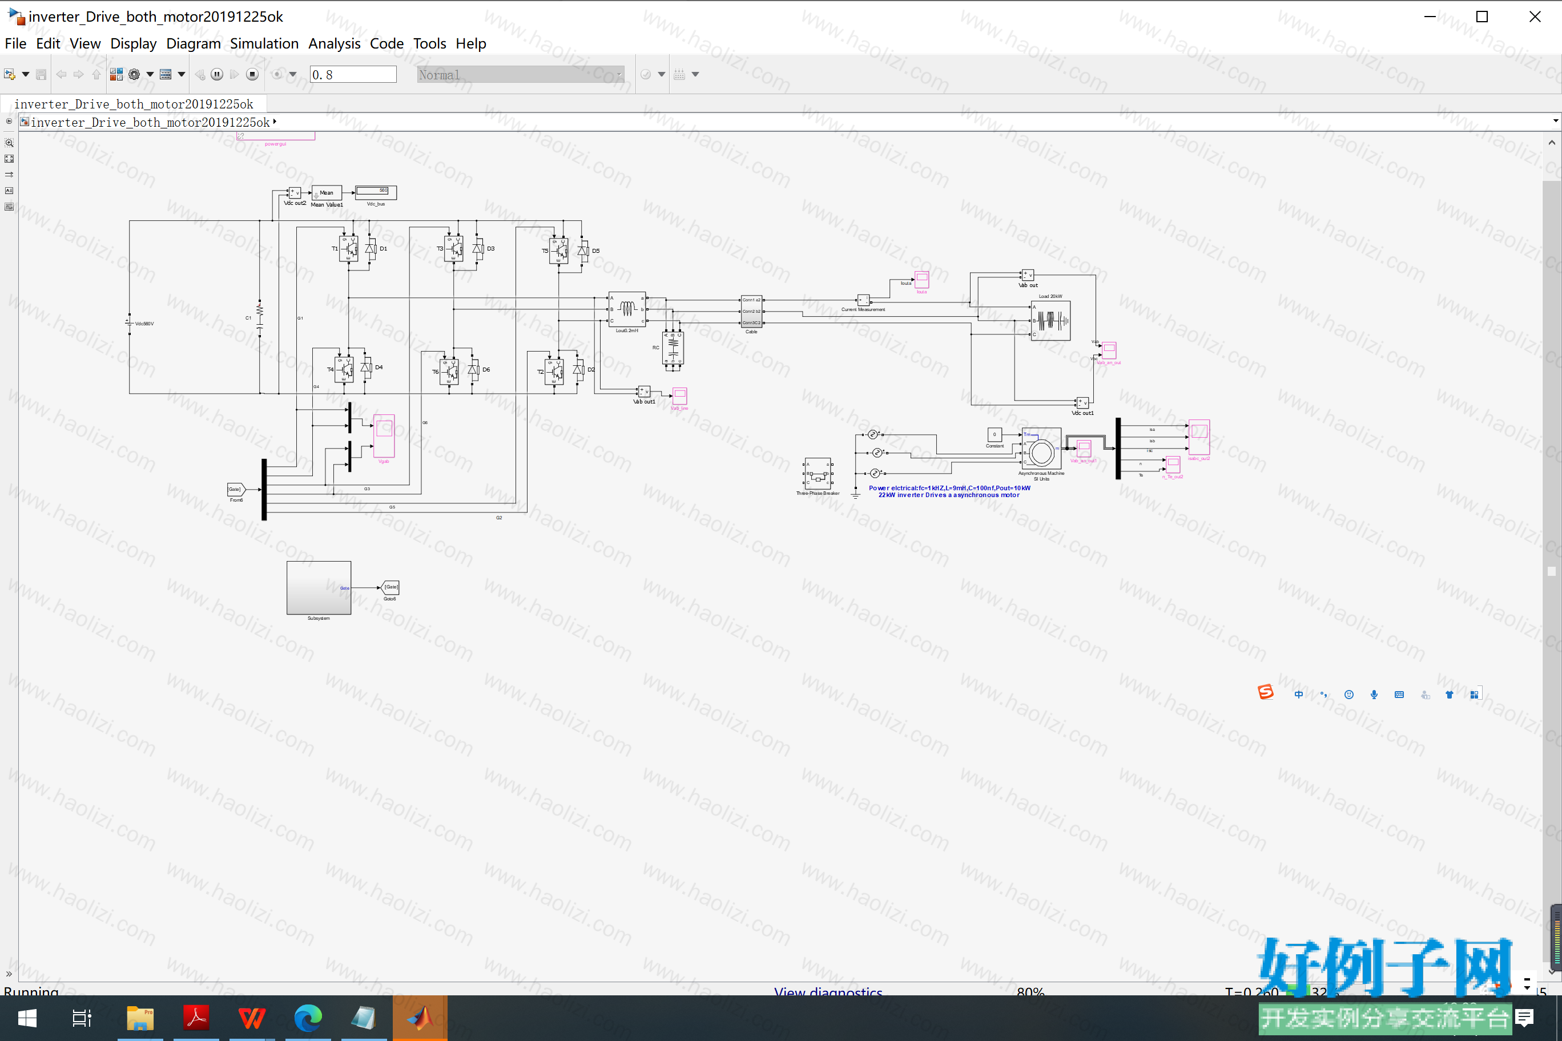Viewport: 1562px width, 1041px height.
Task: Click the model name in breadcrumb bar
Action: [x=150, y=122]
